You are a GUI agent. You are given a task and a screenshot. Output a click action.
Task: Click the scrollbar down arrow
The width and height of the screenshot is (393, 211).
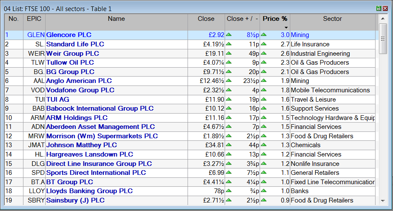point(383,201)
